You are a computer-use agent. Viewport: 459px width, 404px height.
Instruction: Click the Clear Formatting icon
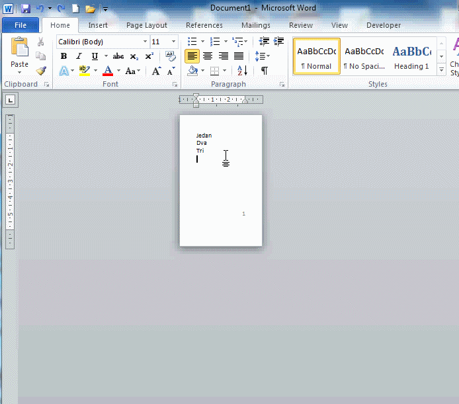[171, 56]
